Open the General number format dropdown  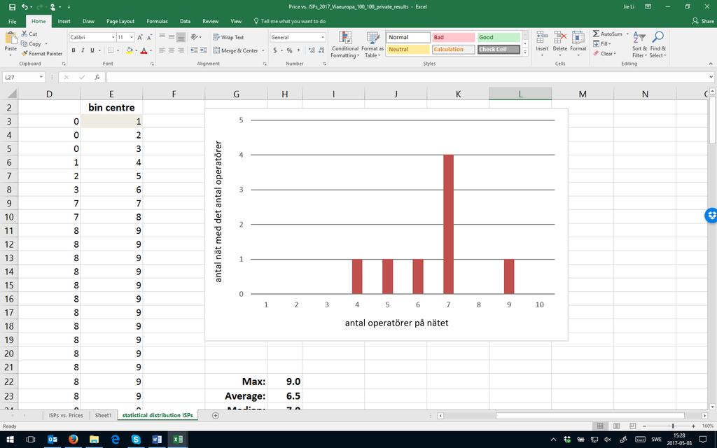[322, 38]
